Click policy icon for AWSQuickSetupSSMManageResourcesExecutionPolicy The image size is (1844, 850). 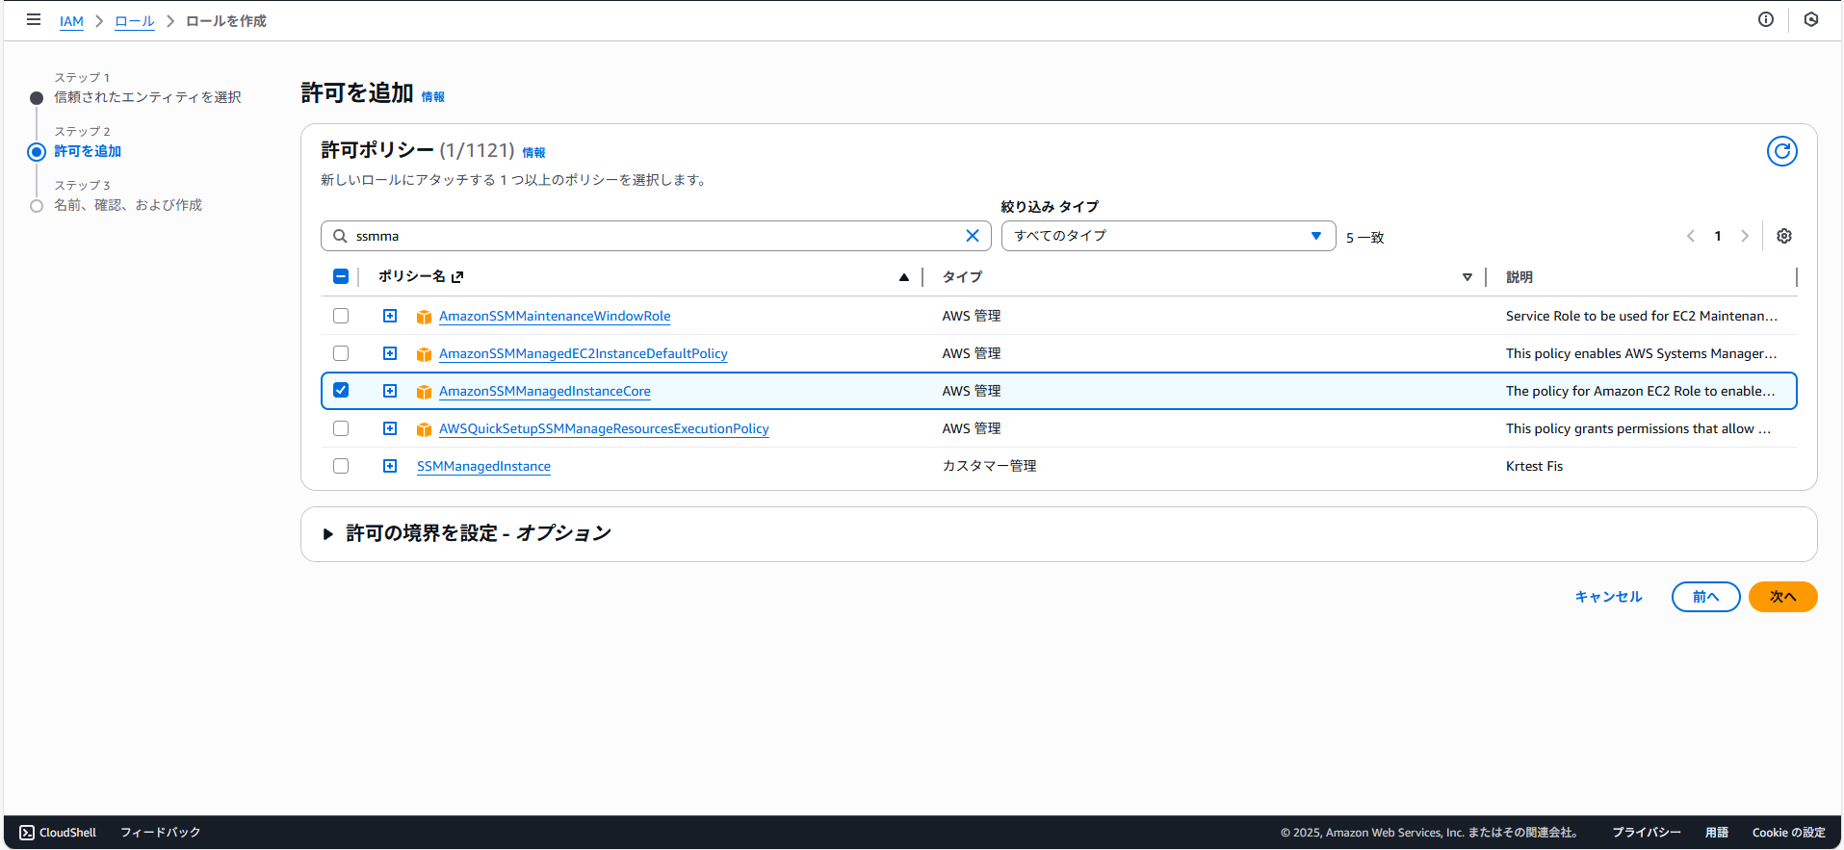tap(424, 429)
